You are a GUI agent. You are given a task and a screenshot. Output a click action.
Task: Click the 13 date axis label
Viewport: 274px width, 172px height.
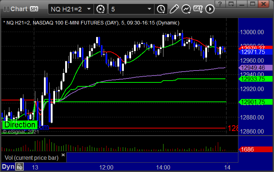pos(35,167)
